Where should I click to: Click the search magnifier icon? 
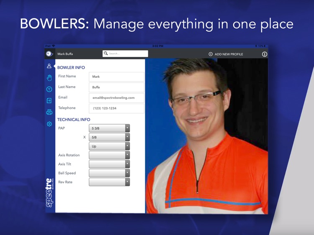coord(106,54)
